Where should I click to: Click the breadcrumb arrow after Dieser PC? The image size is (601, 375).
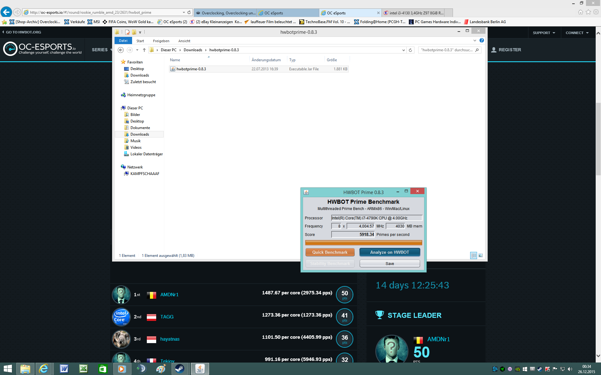point(180,50)
